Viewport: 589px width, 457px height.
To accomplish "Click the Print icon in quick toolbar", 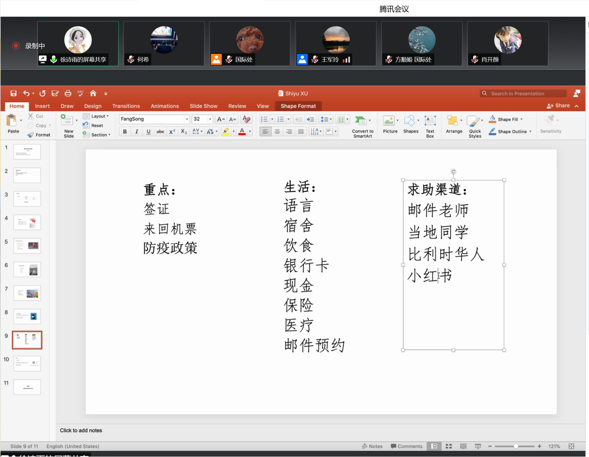I will (x=68, y=93).
